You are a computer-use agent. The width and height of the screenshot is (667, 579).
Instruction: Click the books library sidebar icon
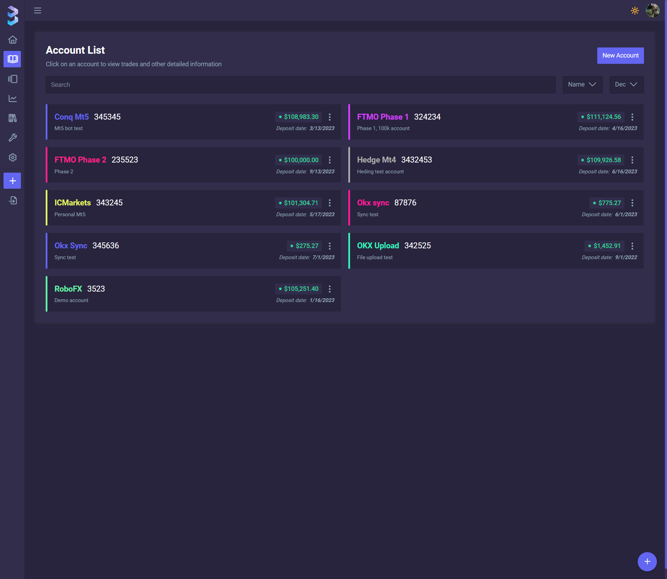point(13,118)
